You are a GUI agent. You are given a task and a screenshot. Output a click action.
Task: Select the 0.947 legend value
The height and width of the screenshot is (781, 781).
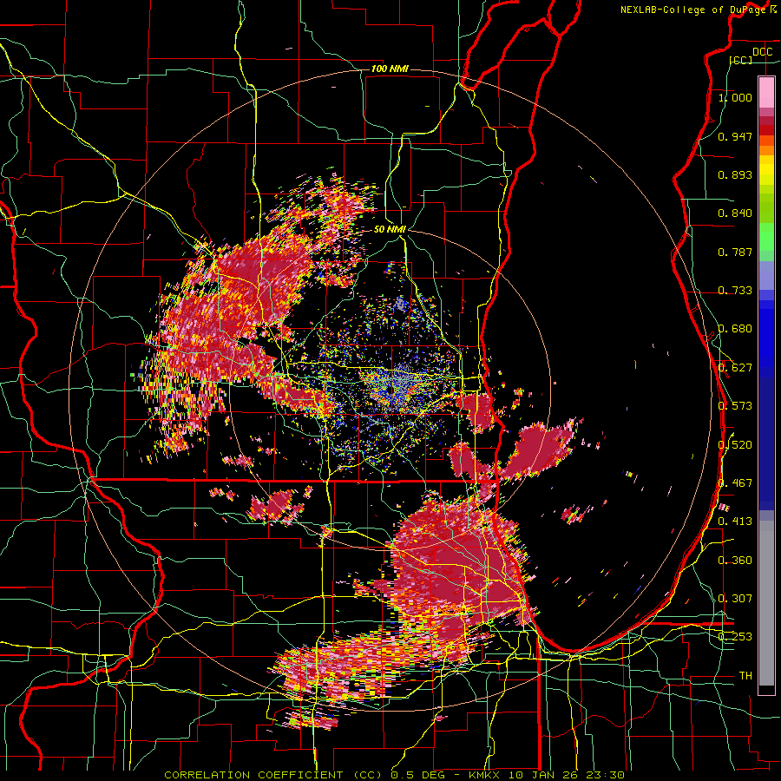(735, 136)
